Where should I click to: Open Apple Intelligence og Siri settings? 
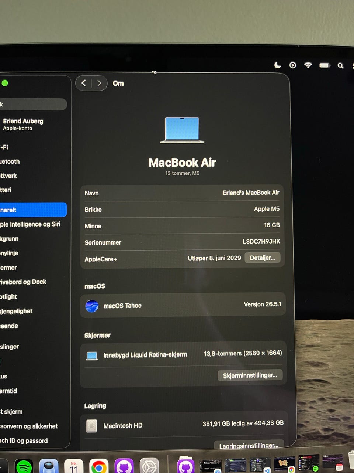pyautogui.click(x=30, y=224)
